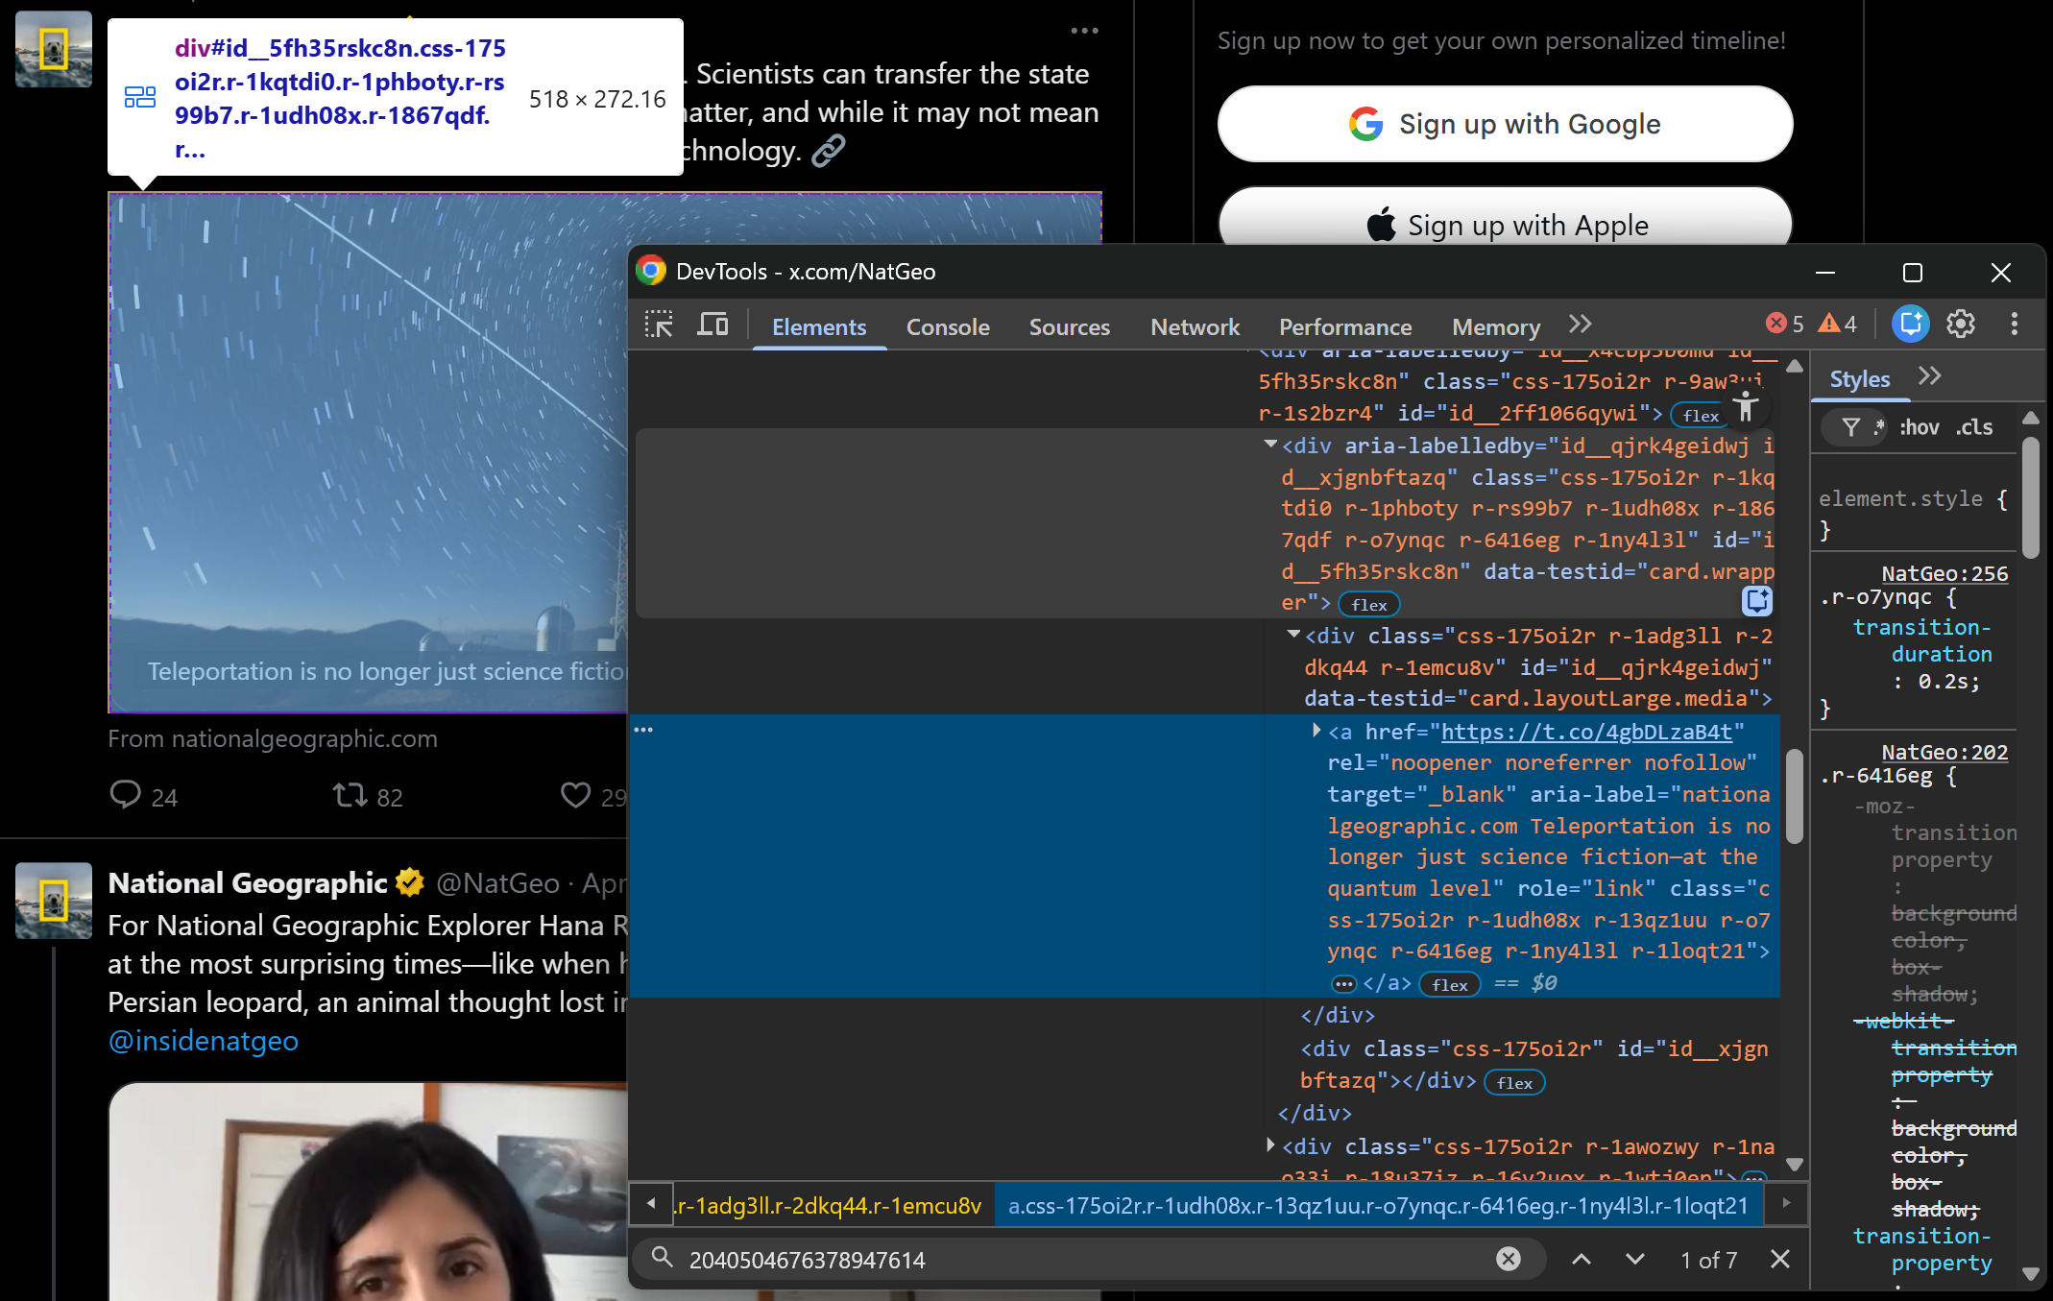2053x1301 pixels.
Task: Like the teleportation tweet heart icon
Action: click(x=575, y=795)
